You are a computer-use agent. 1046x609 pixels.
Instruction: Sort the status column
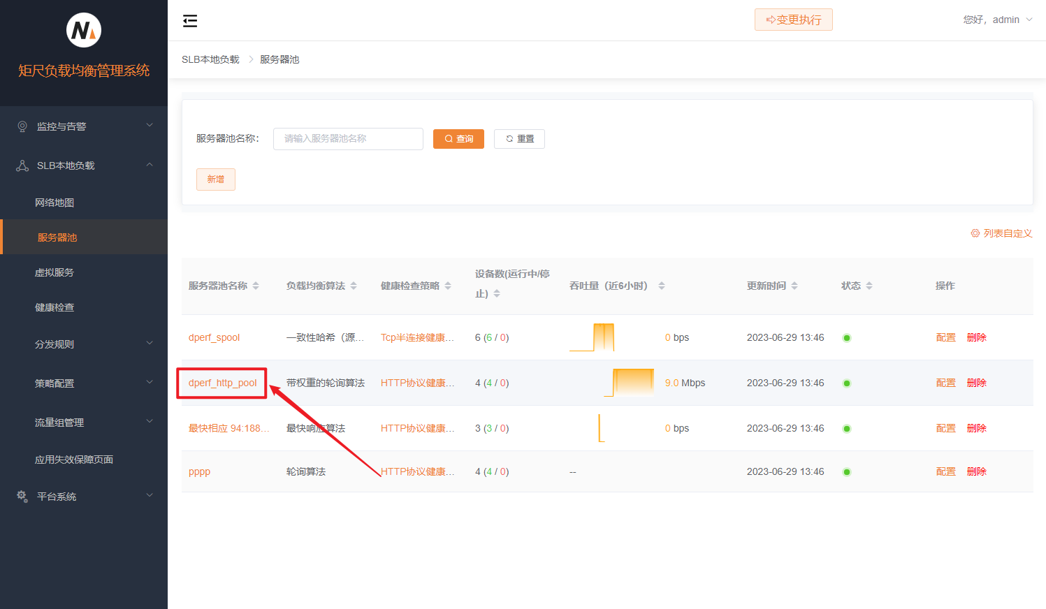click(869, 286)
